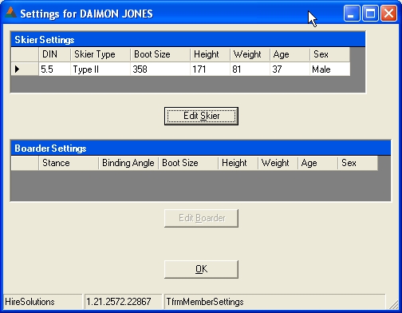The height and width of the screenshot is (313, 402).
Task: Click Age header in Boarder Settings
Action: click(317, 163)
